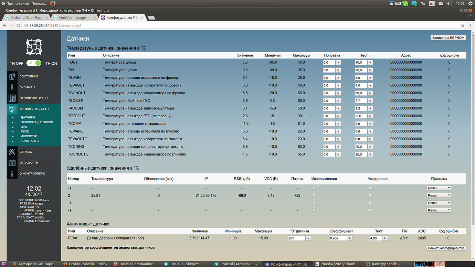475x267 pixels.
Task: Open the first Reset dropdown in Привязка column
Action: pos(439,188)
